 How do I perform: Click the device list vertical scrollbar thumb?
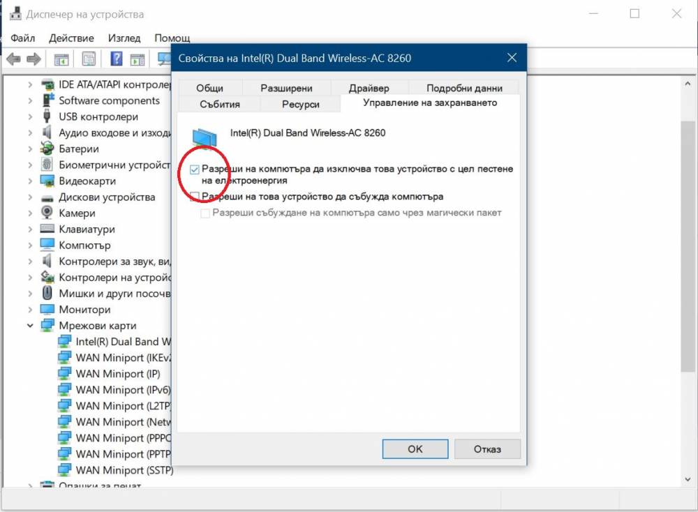(688, 246)
